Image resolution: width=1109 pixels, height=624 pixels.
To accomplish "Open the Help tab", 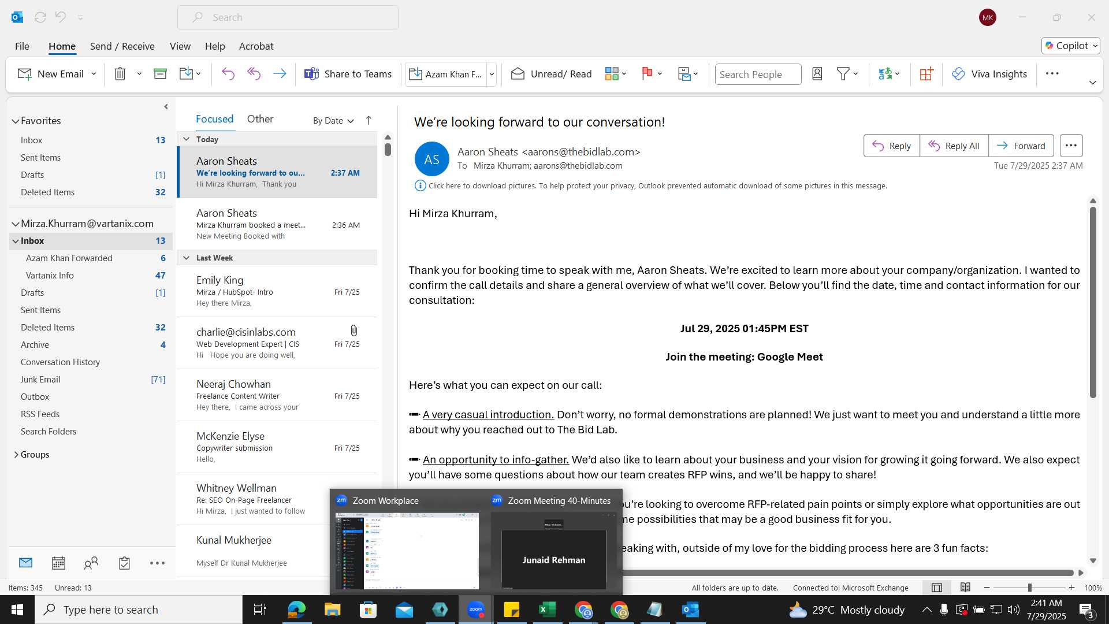I will coord(215,46).
